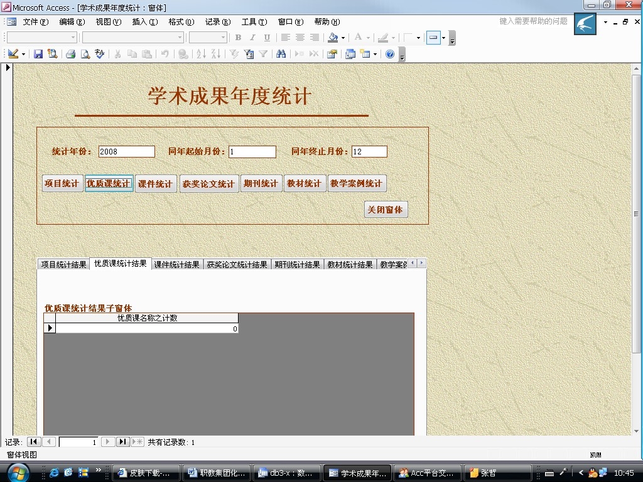This screenshot has height=482, width=643.
Task: Click the Undo arrow icon
Action: 165,54
